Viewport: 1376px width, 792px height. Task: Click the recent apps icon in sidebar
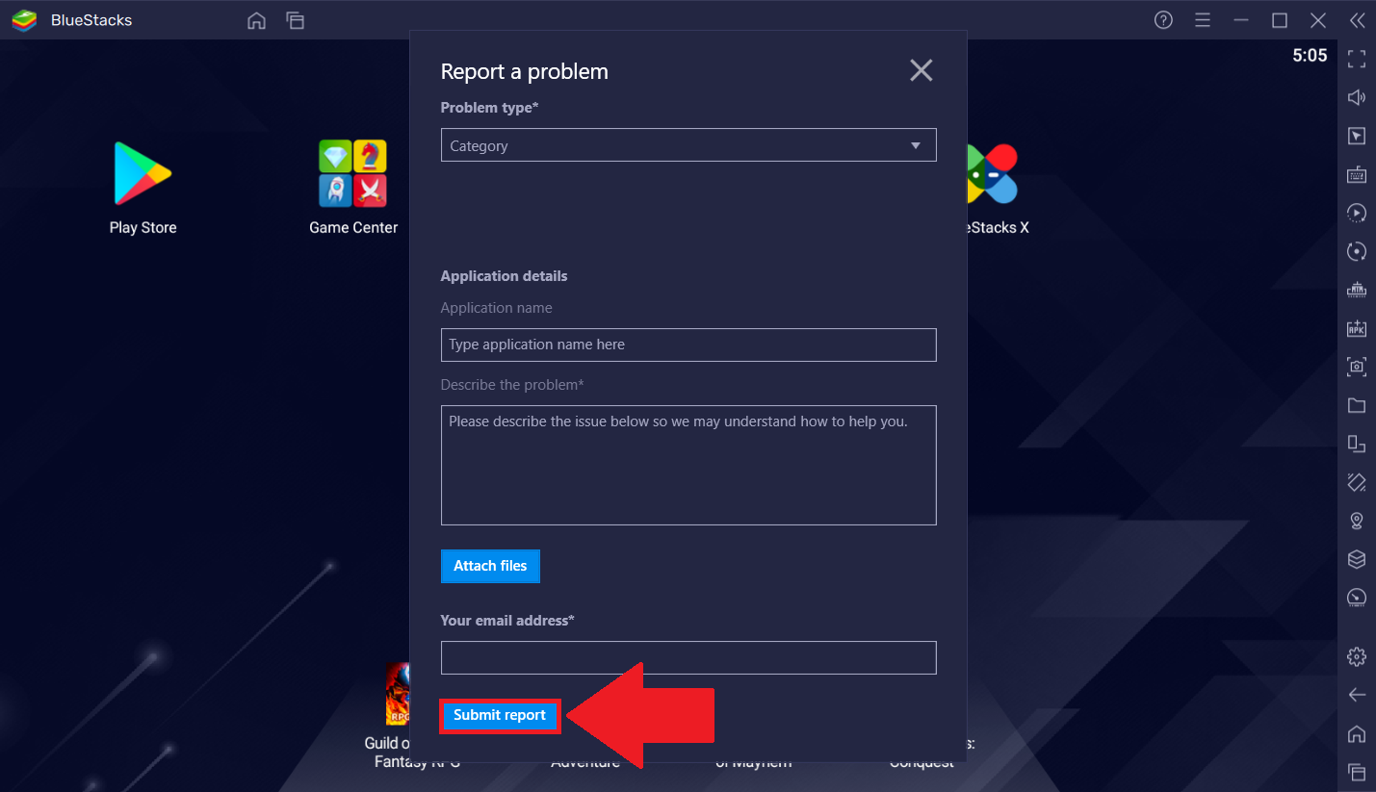[x=1357, y=772]
